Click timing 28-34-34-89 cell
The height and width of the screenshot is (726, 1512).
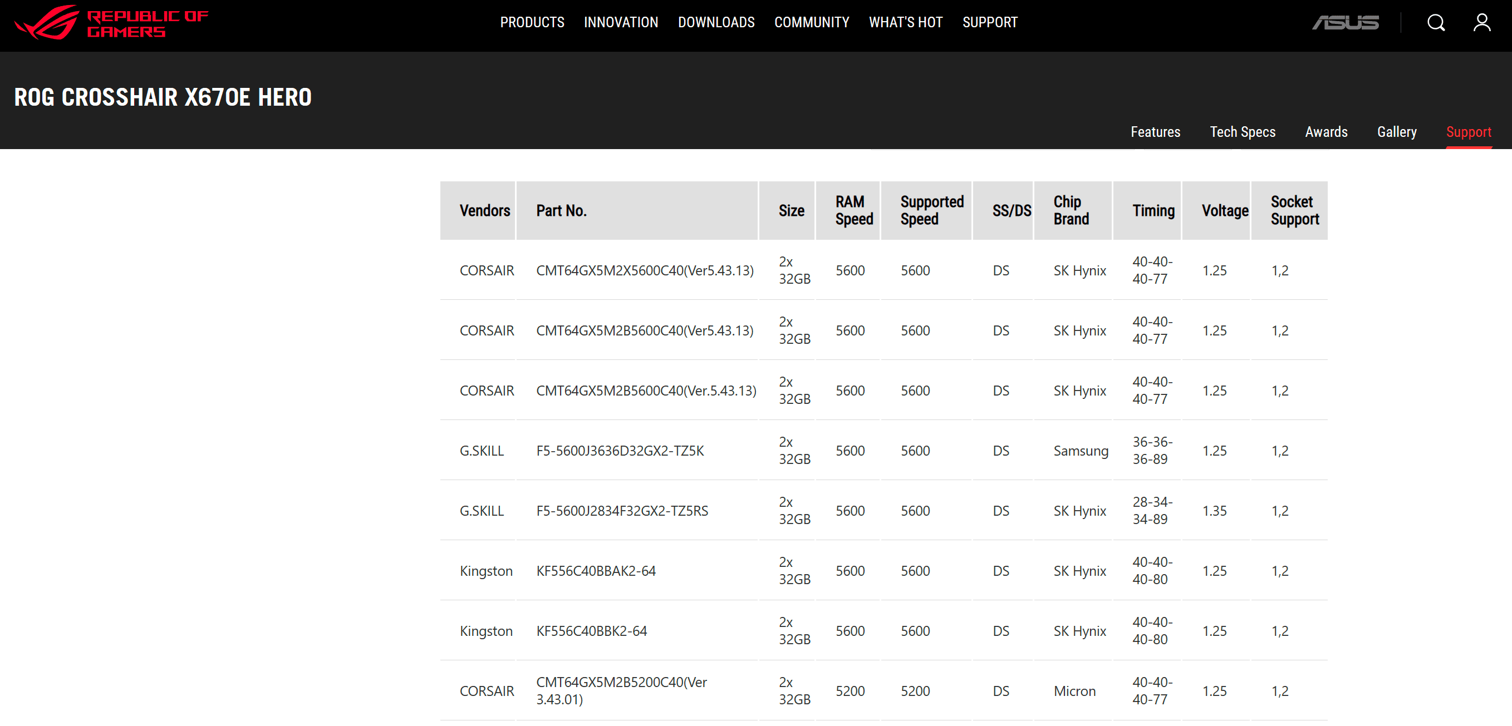(1152, 511)
